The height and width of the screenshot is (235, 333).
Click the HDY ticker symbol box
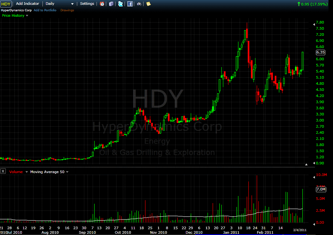click(6, 4)
